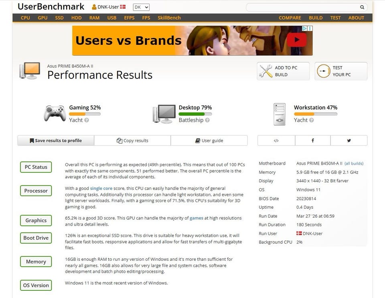
Task: Click the embed code share icon
Action: 276,141
